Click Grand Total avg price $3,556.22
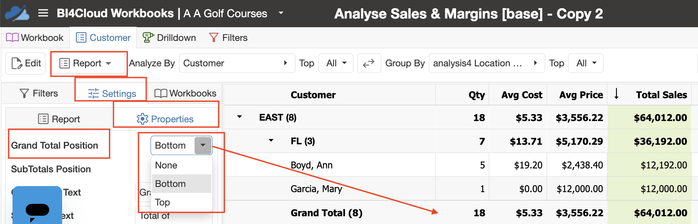Image resolution: width=698 pixels, height=224 pixels. coord(579,213)
